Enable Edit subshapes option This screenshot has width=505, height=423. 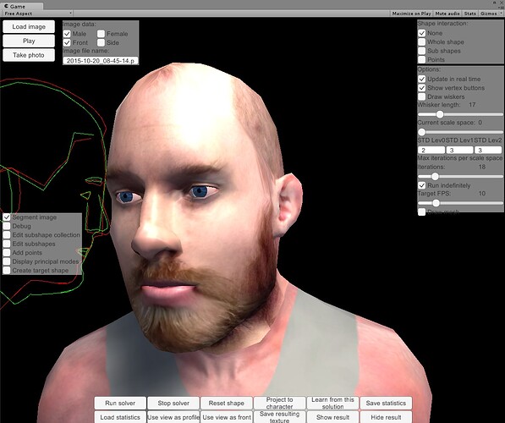coord(7,244)
